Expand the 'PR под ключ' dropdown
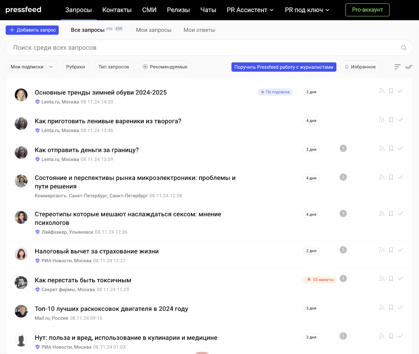This screenshot has height=354, width=419. [x=307, y=10]
